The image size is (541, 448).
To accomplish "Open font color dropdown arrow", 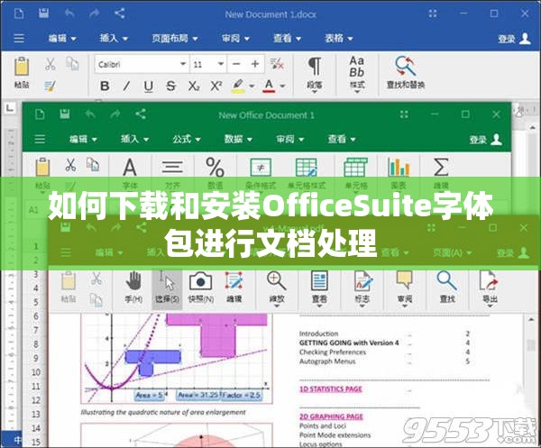I will [x=282, y=87].
